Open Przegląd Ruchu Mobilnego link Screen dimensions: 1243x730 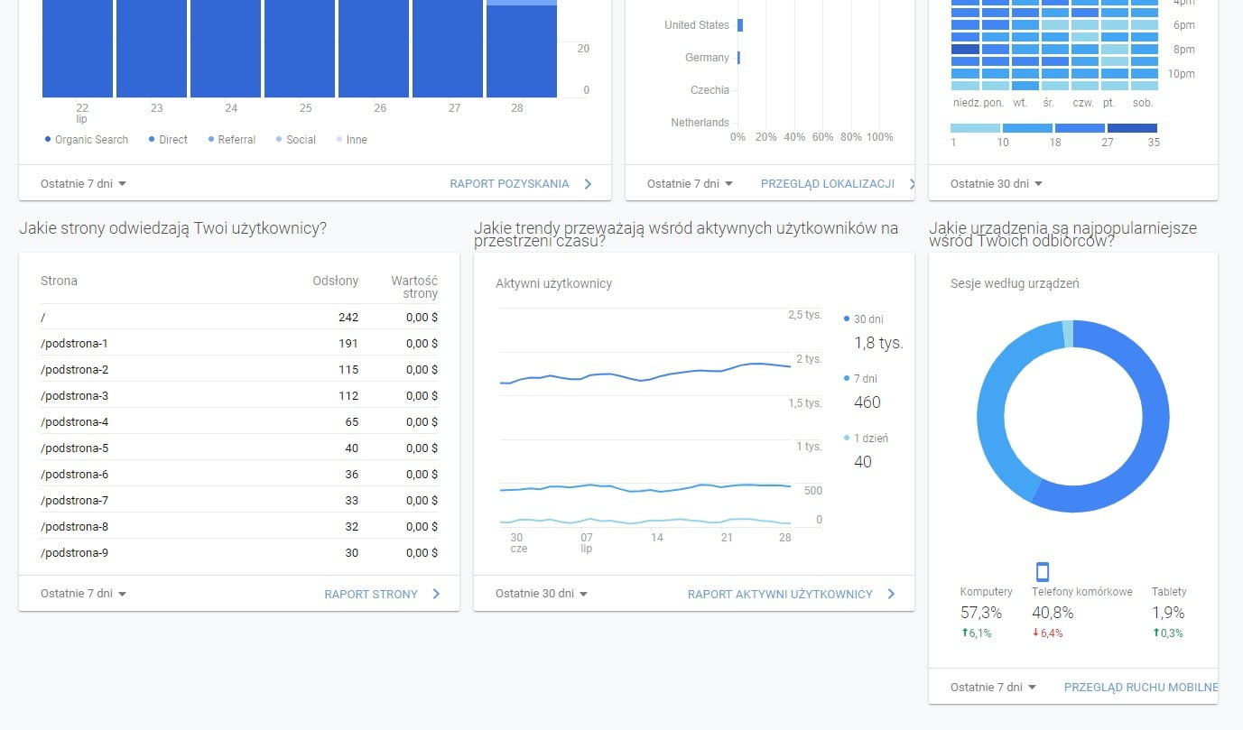[x=1140, y=688]
